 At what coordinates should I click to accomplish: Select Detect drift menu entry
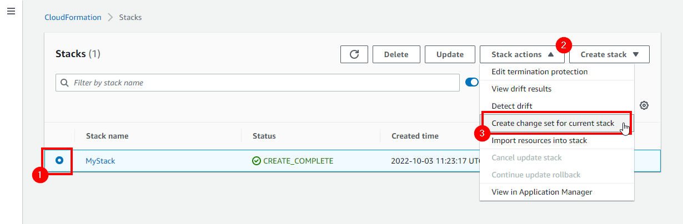557,106
